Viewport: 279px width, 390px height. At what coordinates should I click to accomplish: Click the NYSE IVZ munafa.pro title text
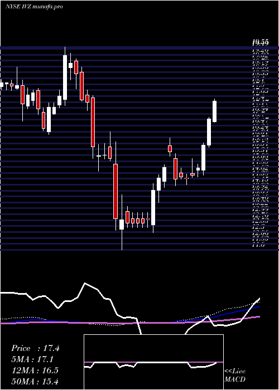(34, 7)
